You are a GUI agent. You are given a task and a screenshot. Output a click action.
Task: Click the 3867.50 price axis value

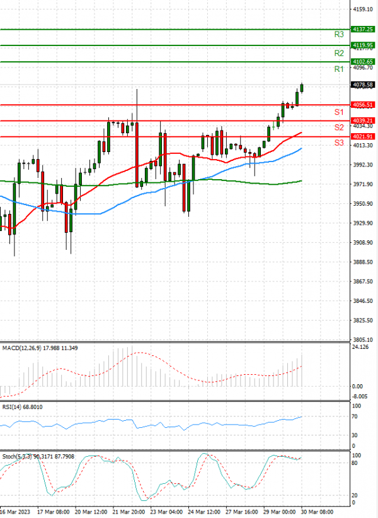[363, 281]
